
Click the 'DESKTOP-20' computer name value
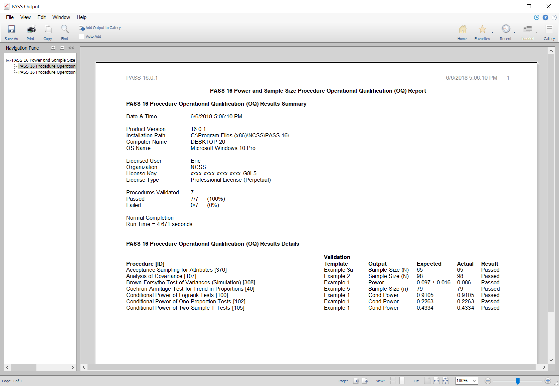(x=208, y=142)
